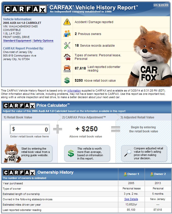
Task: Click the Owner 1 person icon
Action: coord(125,174)
